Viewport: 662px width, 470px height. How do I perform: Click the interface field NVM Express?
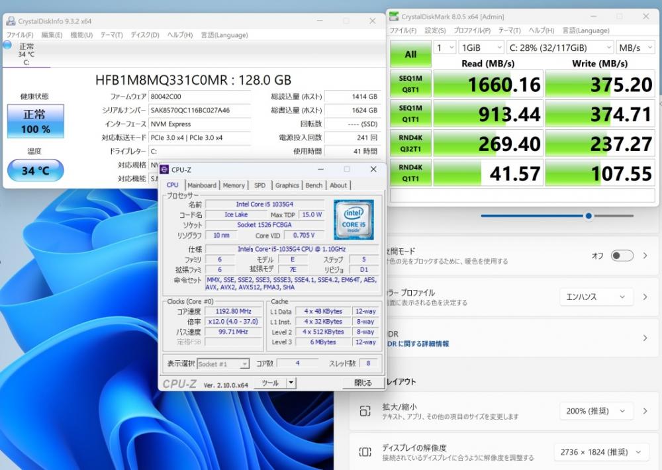pyautogui.click(x=199, y=124)
